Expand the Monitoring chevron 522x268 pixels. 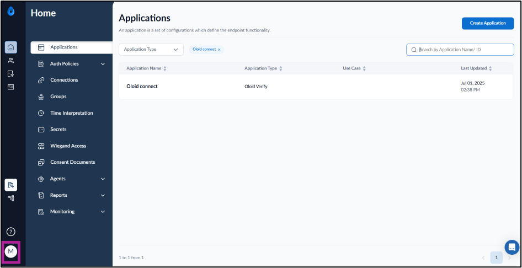[103, 212]
